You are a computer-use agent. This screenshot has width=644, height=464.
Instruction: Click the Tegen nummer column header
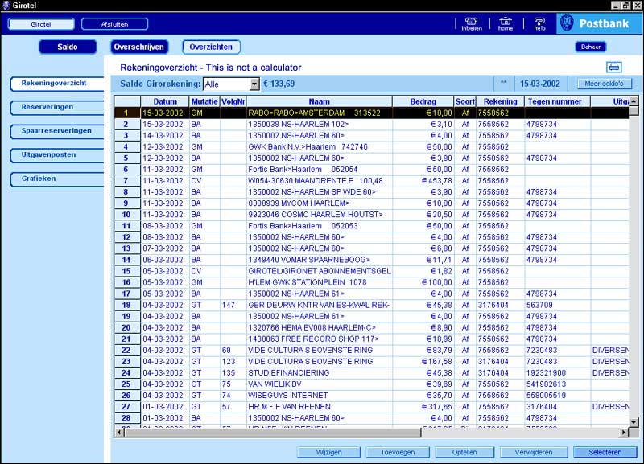click(557, 101)
